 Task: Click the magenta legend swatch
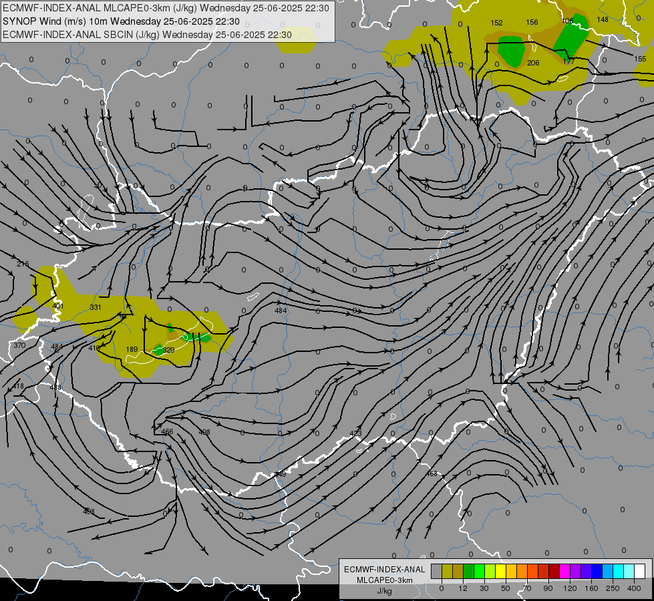click(x=564, y=571)
